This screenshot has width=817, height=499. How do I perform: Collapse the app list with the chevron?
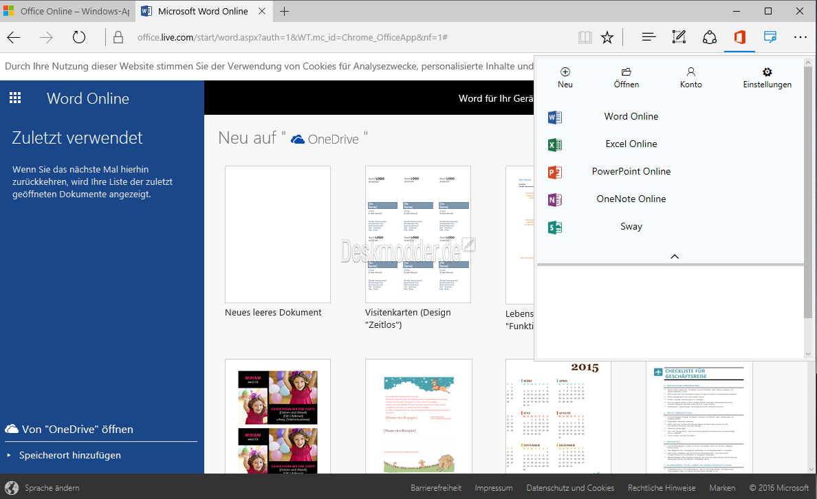coord(674,256)
